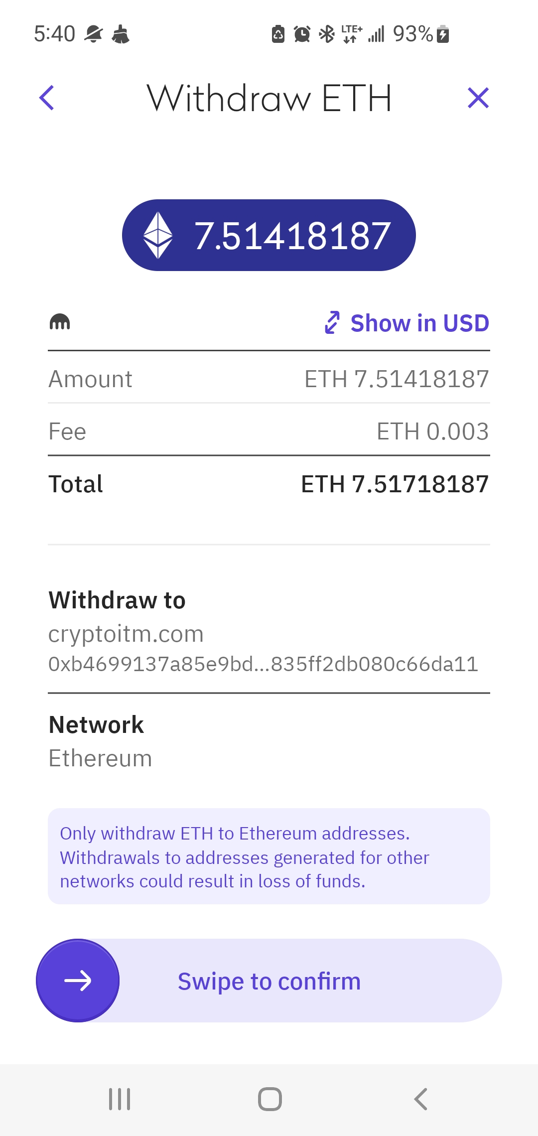The height and width of the screenshot is (1136, 538).
Task: Tap the Swipe to confirm label
Action: [269, 982]
